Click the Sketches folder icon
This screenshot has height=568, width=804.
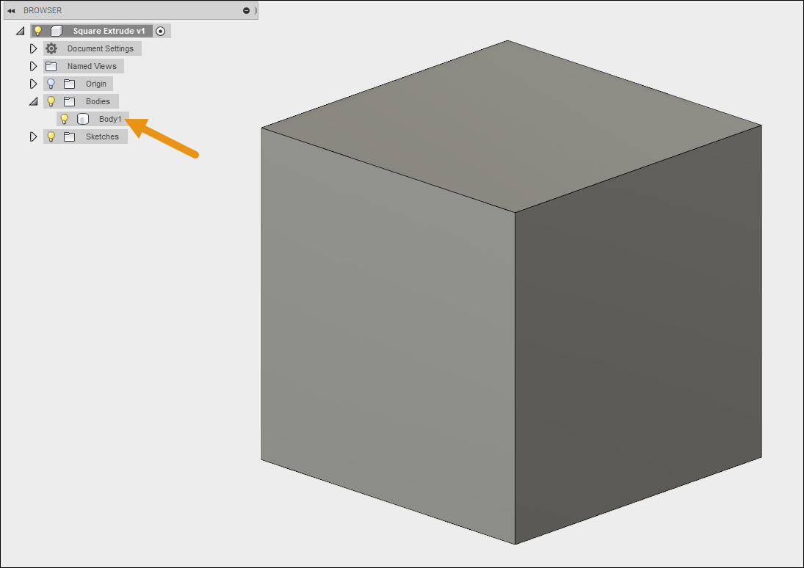[69, 137]
